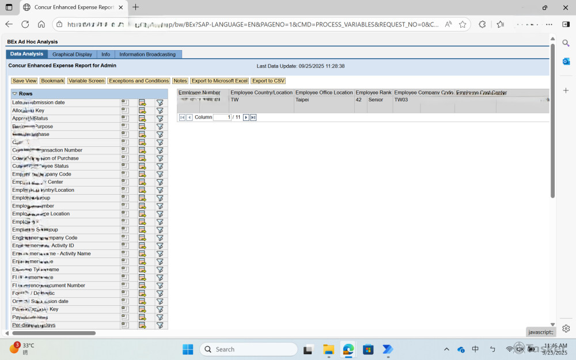576x360 pixels.
Task: Show hidden system tray icons chevron
Action: 446,349
